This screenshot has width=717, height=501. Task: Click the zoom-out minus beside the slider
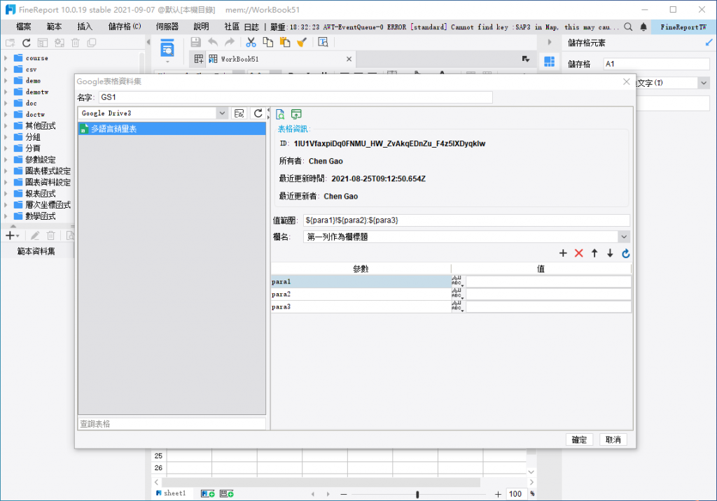pos(344,494)
